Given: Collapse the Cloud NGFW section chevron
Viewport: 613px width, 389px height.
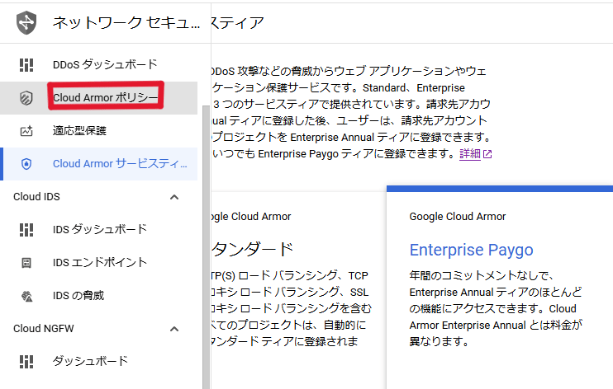Looking at the screenshot, I should [174, 329].
